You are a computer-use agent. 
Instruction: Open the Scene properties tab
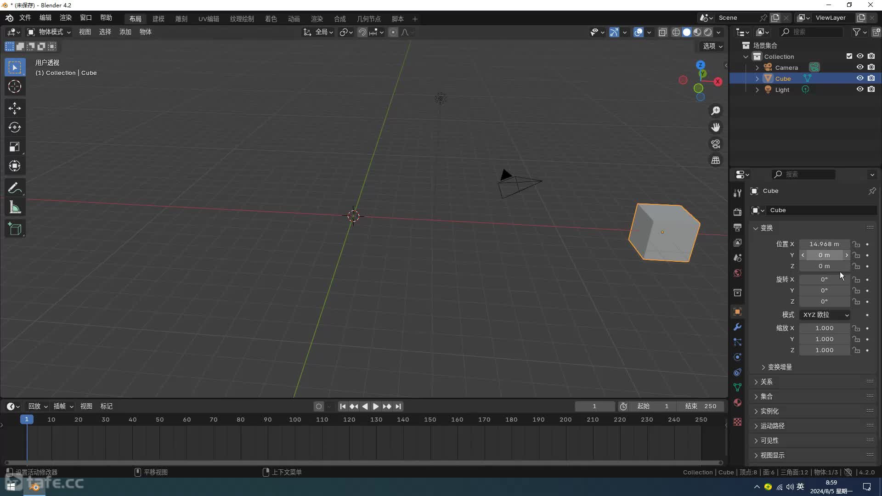pos(737,258)
